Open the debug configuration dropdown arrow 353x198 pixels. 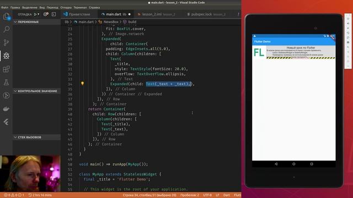pos(39,14)
